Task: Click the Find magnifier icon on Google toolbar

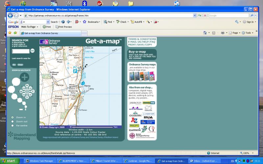Action: tap(105, 22)
